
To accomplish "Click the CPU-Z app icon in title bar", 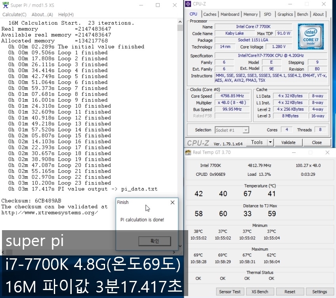I will tap(188, 4).
